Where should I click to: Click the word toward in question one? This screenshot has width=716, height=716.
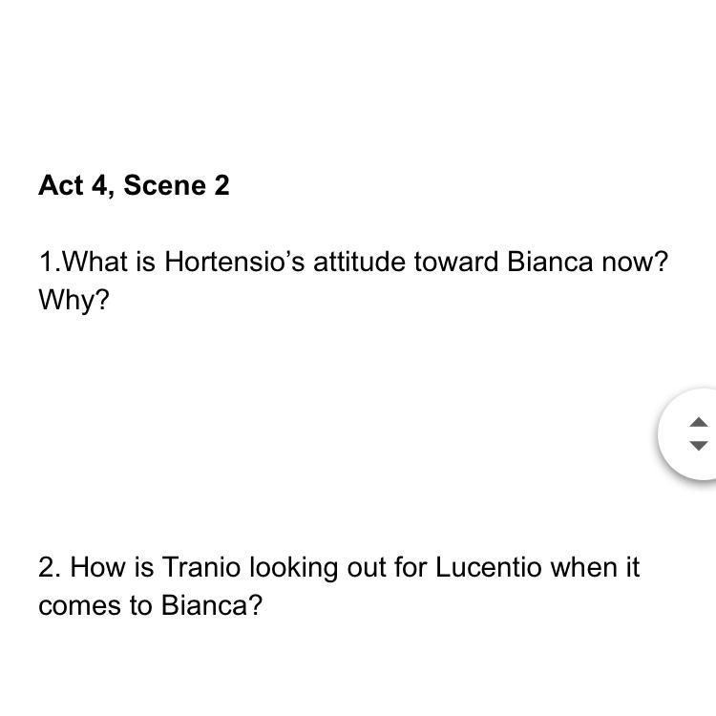click(455, 262)
